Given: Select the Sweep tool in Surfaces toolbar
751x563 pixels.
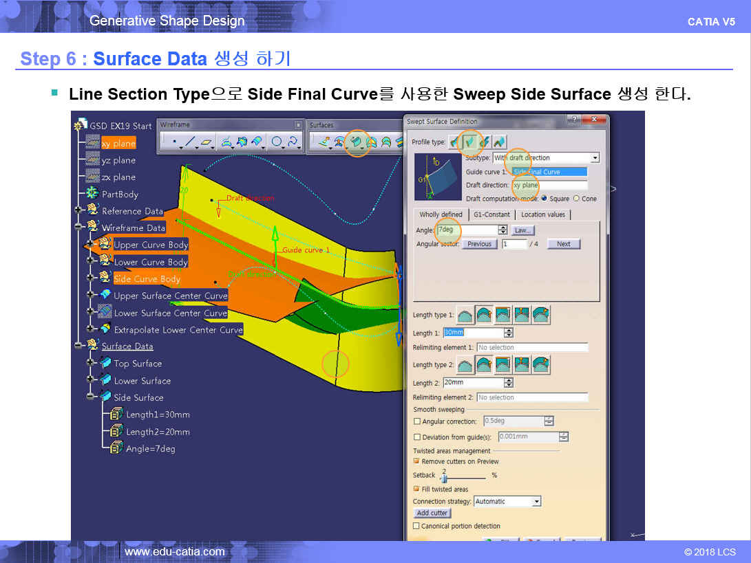Looking at the screenshot, I should (356, 142).
